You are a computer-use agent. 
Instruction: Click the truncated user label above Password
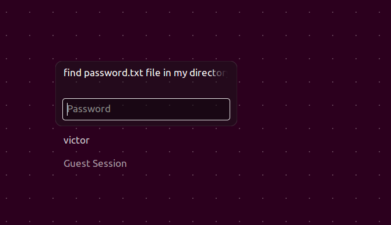146,73
